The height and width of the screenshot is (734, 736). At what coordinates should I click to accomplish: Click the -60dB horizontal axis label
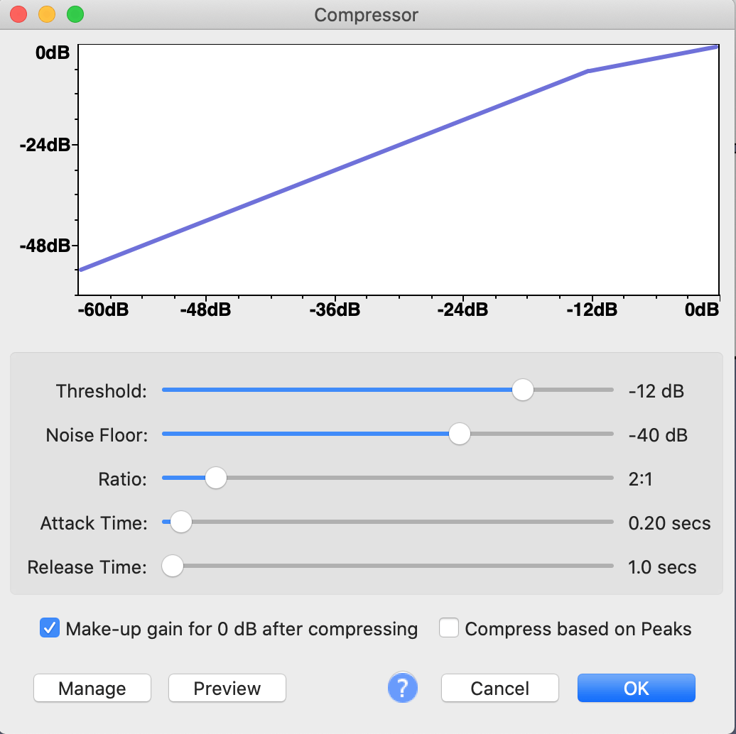(x=103, y=310)
